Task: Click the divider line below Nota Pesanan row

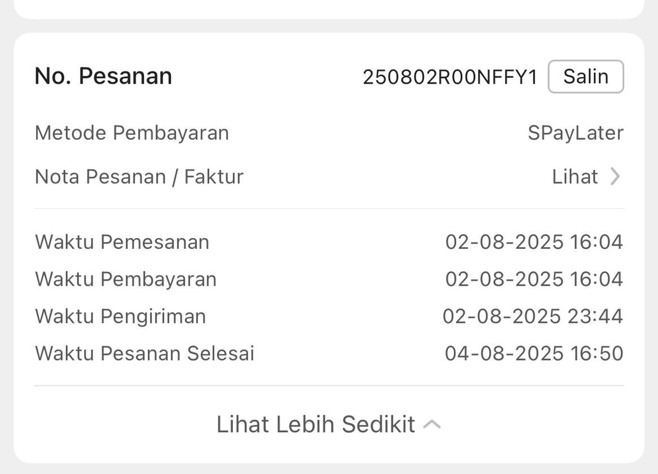Action: click(x=329, y=209)
